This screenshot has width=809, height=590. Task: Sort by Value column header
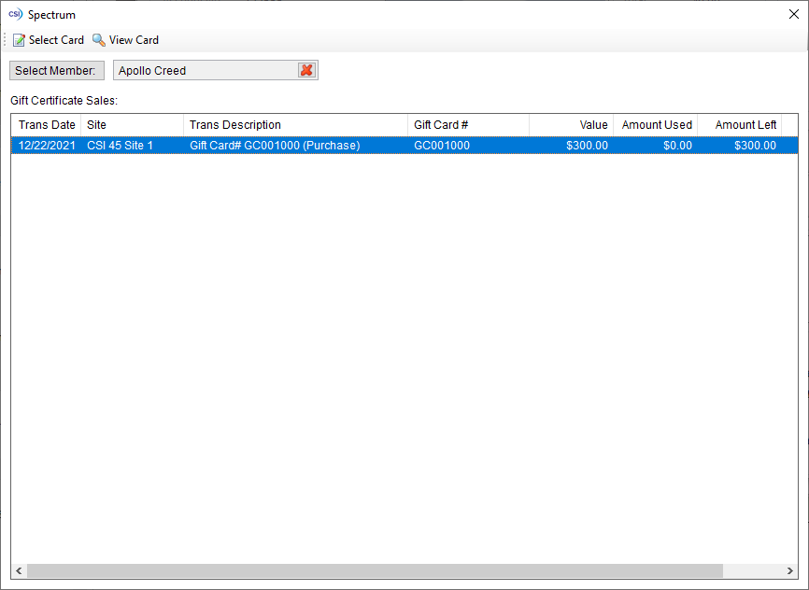pos(571,125)
